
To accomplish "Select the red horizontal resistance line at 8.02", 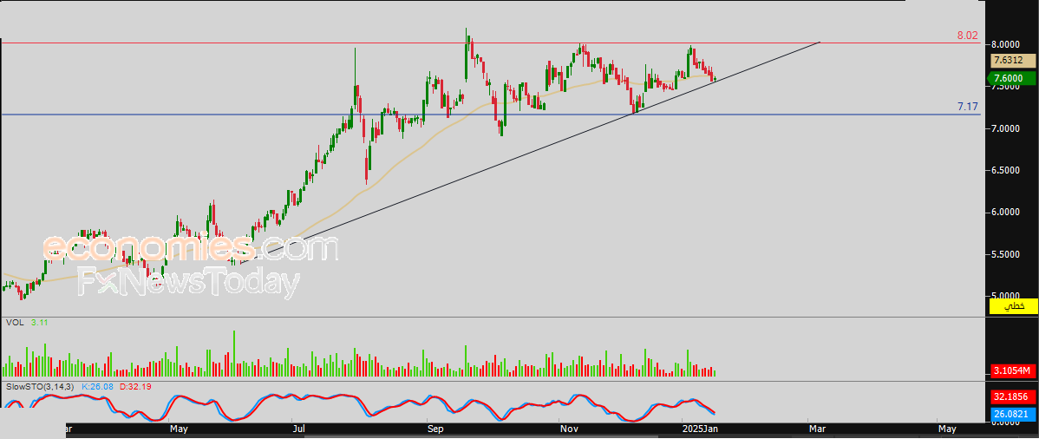I will [x=490, y=43].
